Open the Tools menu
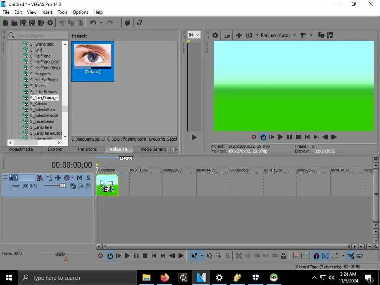Image resolution: width=380 pixels, height=285 pixels. point(62,12)
